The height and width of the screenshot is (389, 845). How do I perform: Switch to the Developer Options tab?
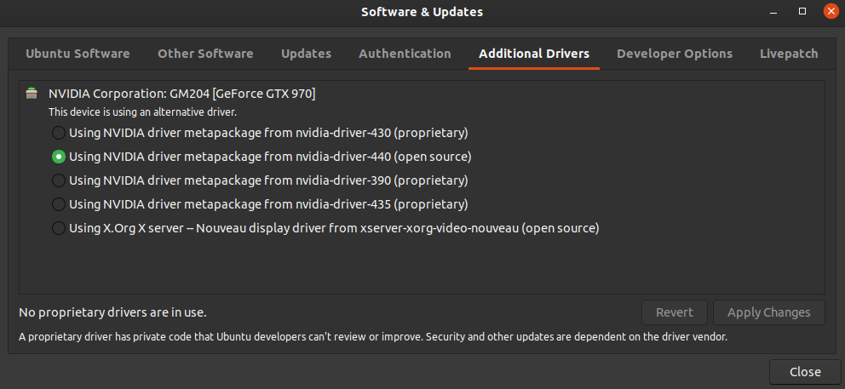click(x=675, y=54)
